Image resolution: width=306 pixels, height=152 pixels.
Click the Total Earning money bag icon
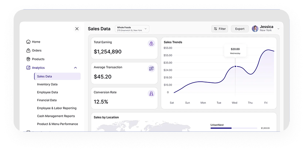(x=151, y=43)
